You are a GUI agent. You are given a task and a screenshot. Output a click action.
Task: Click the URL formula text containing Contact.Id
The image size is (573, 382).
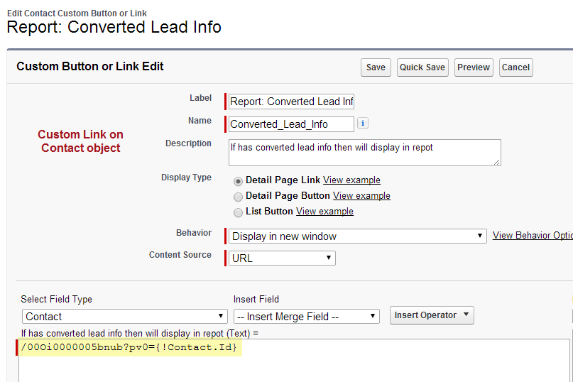coord(129,347)
